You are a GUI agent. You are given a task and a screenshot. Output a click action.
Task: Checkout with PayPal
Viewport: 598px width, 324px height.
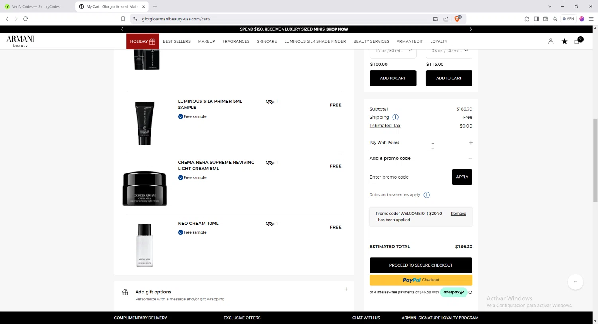pos(421,280)
